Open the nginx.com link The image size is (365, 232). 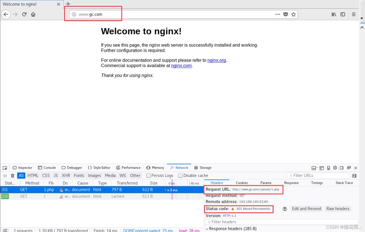181,66
